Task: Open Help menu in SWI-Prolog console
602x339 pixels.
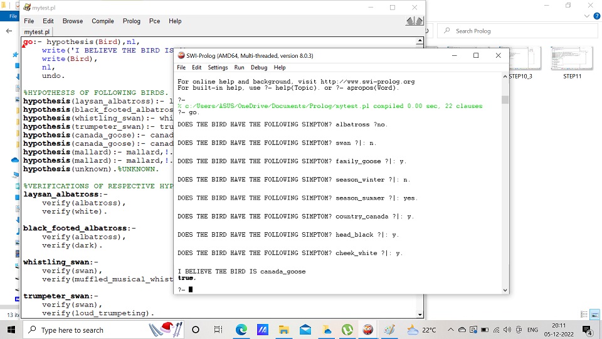Action: (x=280, y=68)
